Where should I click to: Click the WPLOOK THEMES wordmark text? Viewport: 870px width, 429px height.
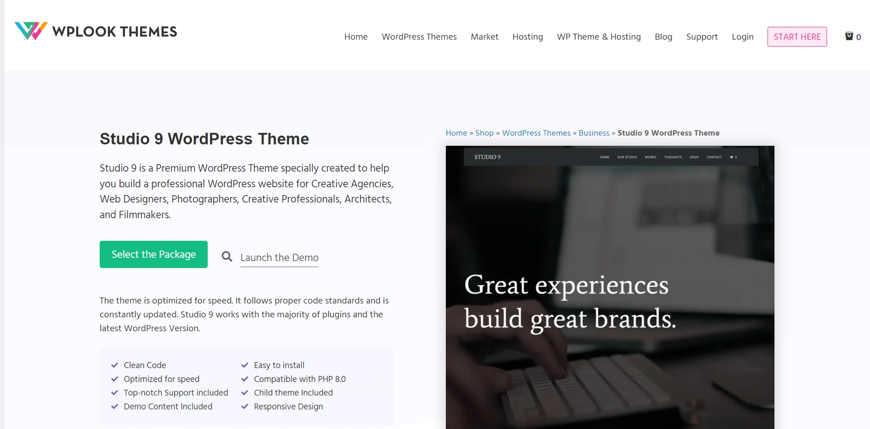[x=114, y=31]
